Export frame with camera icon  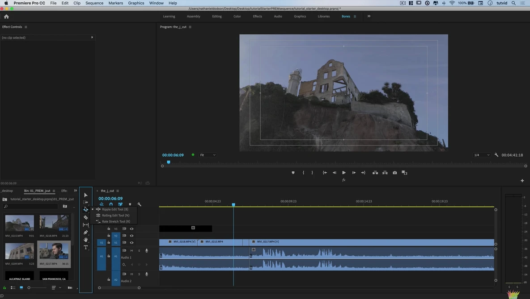pyautogui.click(x=394, y=173)
